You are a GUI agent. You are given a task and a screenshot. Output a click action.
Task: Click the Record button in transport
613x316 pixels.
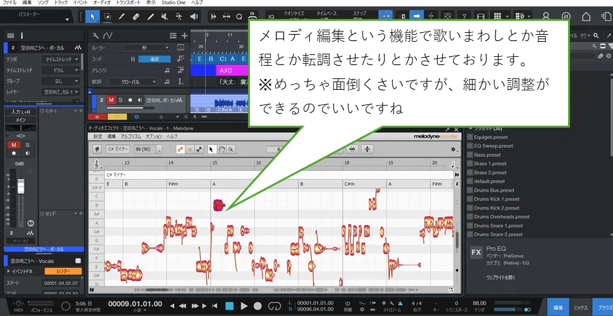[257, 306]
